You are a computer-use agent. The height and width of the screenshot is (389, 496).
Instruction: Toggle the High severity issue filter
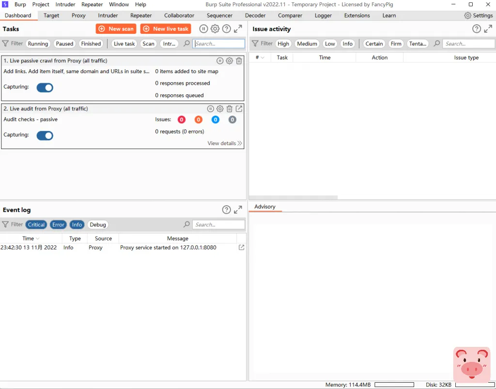(283, 44)
